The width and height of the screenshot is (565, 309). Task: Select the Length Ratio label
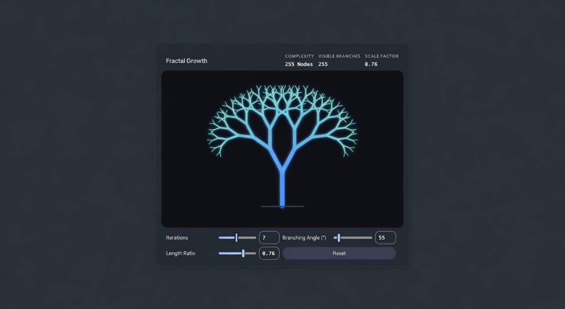coord(180,253)
